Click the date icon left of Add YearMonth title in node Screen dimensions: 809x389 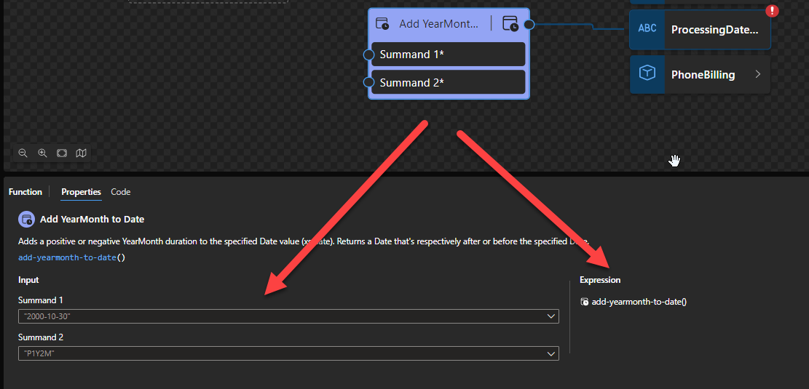point(382,24)
